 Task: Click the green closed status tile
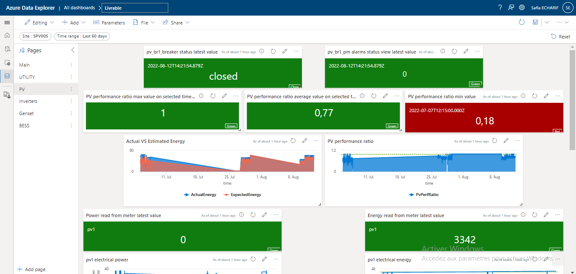223,73
